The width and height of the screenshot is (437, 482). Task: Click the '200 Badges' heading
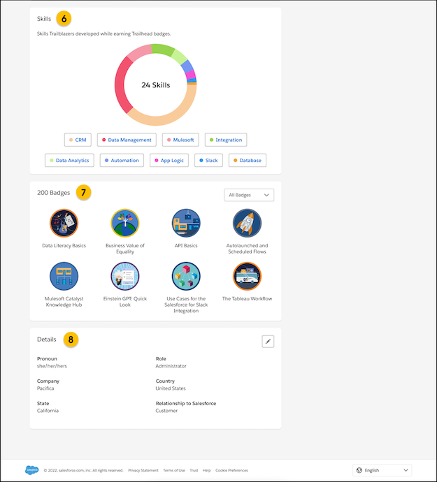[x=54, y=193]
